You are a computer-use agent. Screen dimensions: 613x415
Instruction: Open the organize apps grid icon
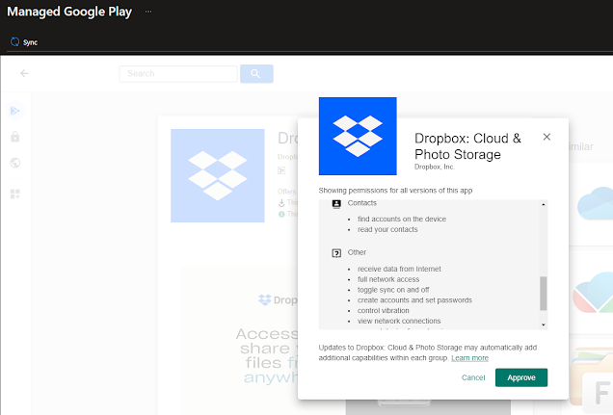pyautogui.click(x=15, y=194)
